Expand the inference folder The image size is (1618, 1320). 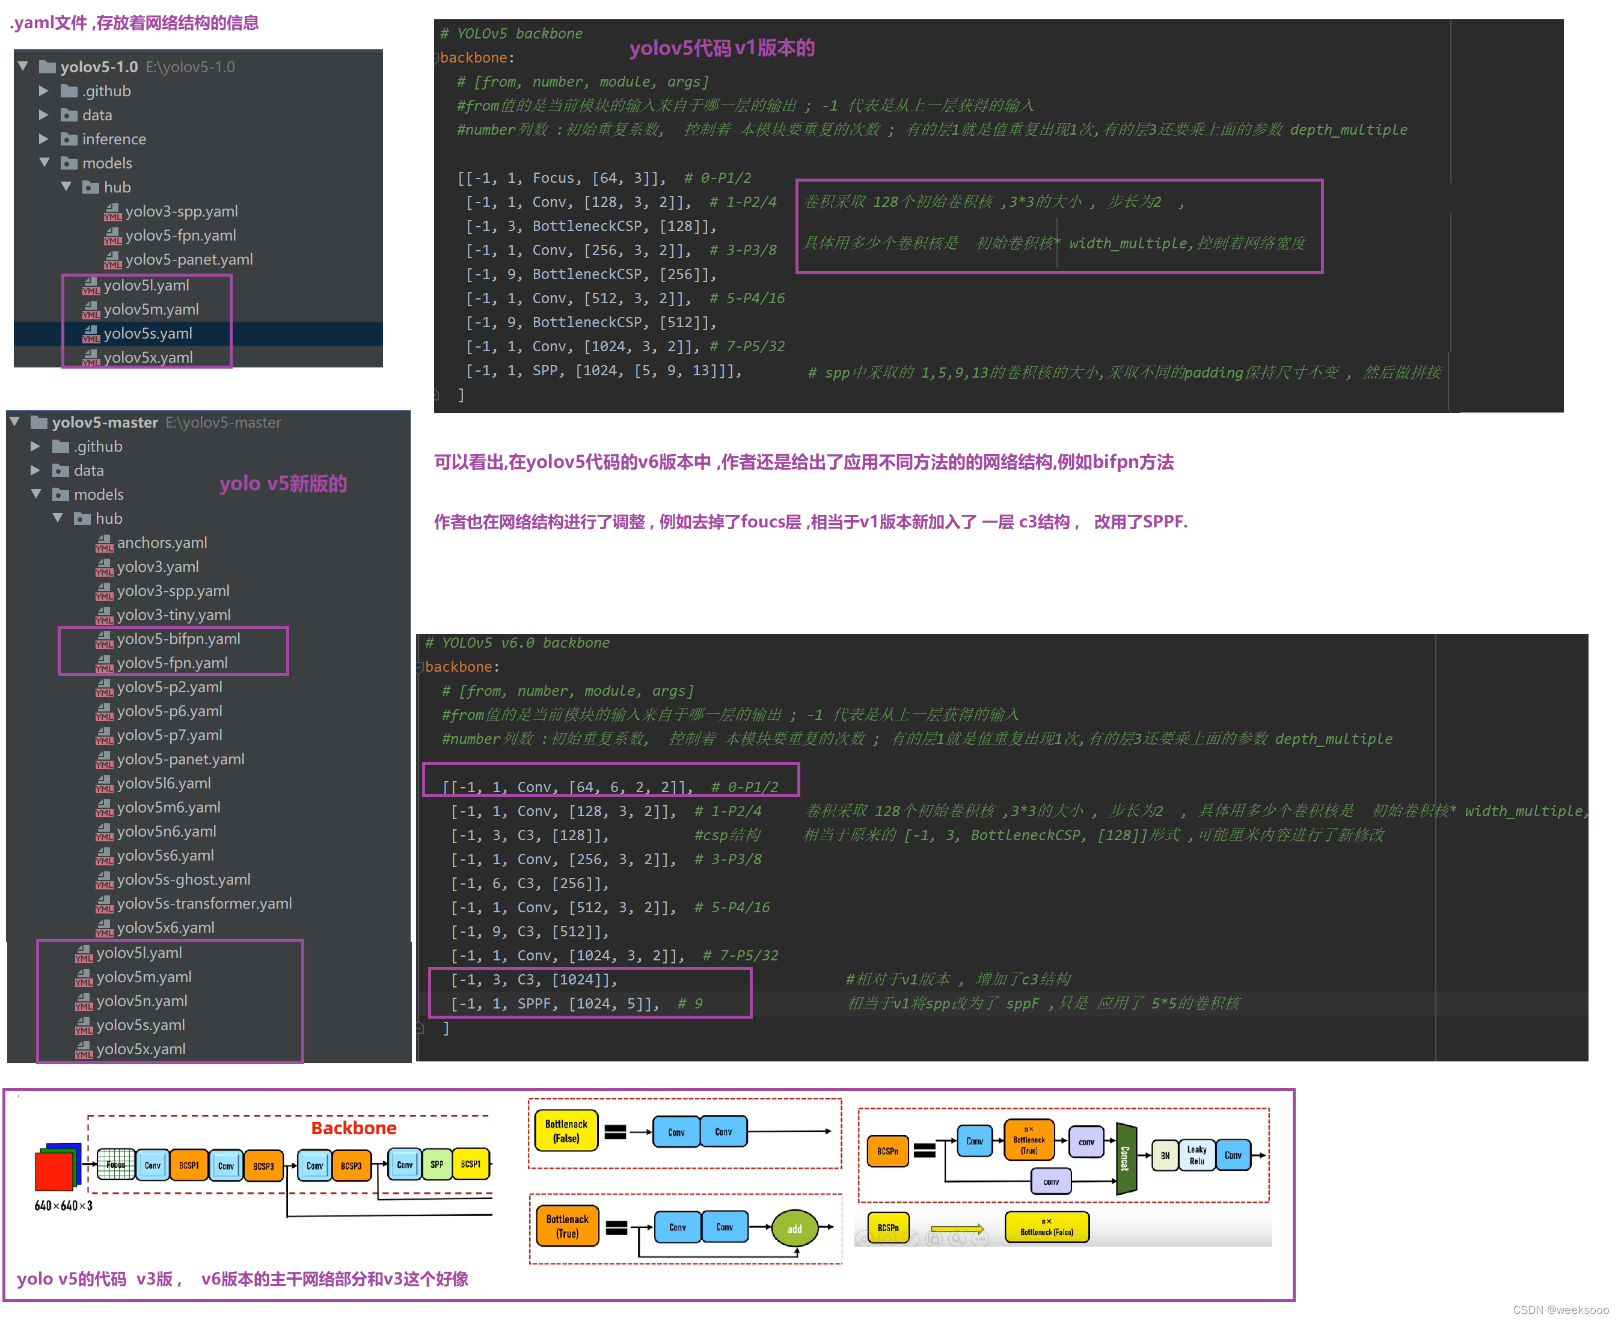coord(44,139)
